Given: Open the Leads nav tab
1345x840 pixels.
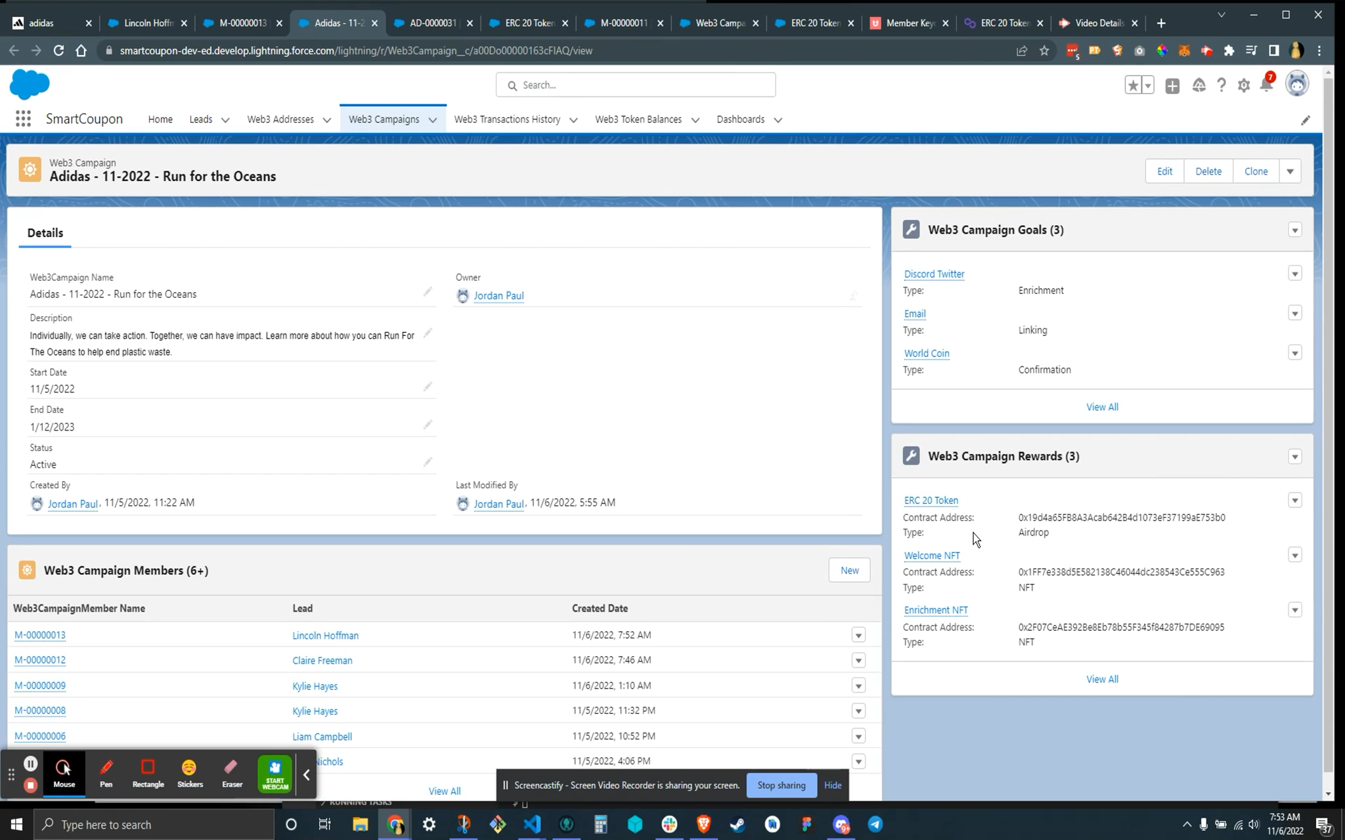Looking at the screenshot, I should [x=200, y=119].
